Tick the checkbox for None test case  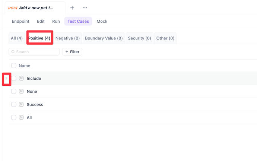pyautogui.click(x=14, y=92)
